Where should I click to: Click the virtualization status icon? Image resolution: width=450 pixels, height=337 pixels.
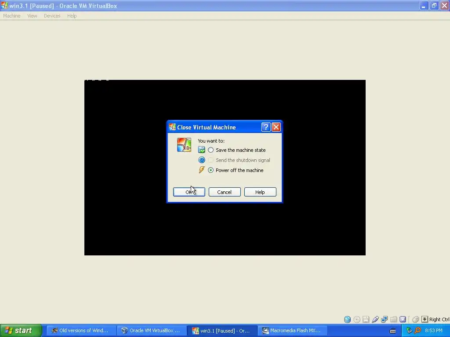(x=403, y=319)
